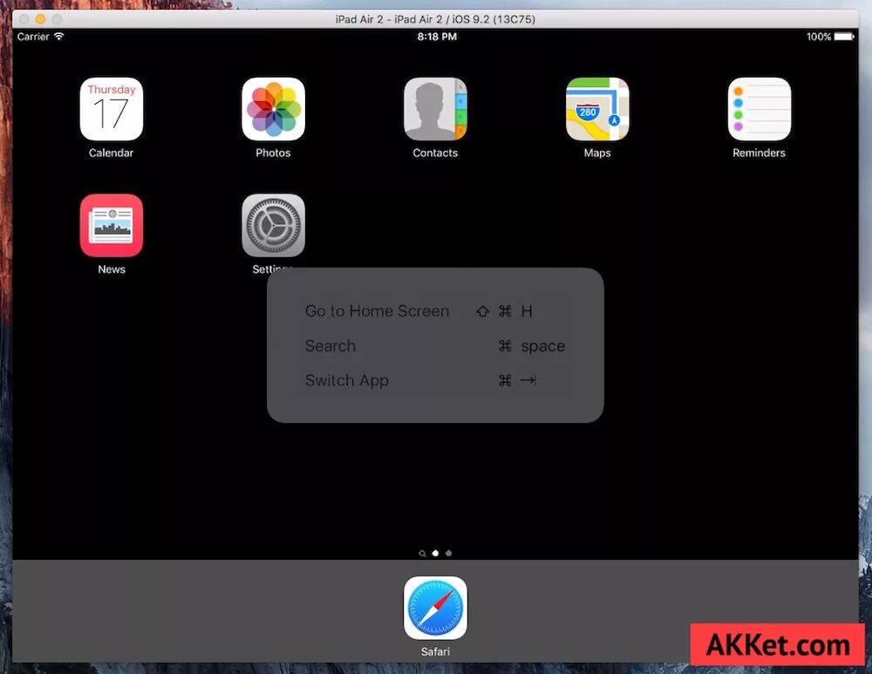Choose the Search shortcut entry
This screenshot has width=872, height=674.
[435, 346]
